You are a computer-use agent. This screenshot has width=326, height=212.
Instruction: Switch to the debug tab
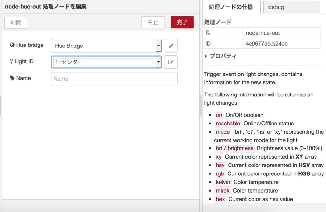(x=291, y=7)
